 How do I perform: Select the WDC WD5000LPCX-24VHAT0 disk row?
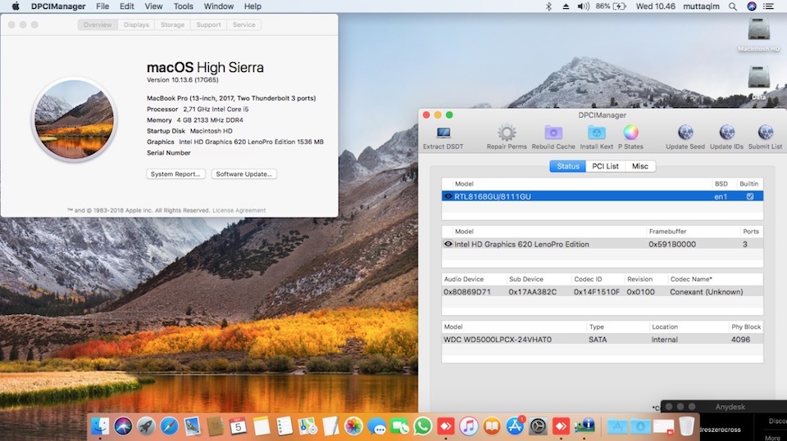[x=603, y=340]
